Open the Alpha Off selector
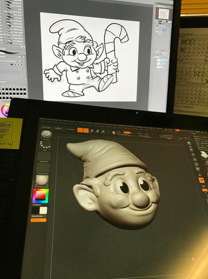The height and width of the screenshot is (279, 208). point(44,156)
